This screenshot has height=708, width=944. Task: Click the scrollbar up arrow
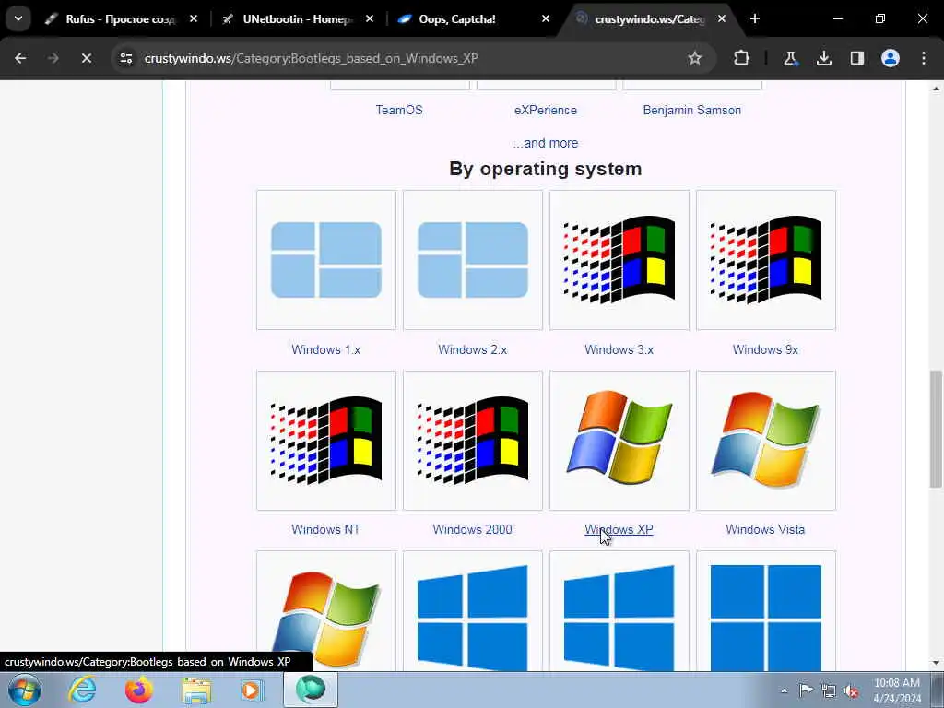(936, 88)
